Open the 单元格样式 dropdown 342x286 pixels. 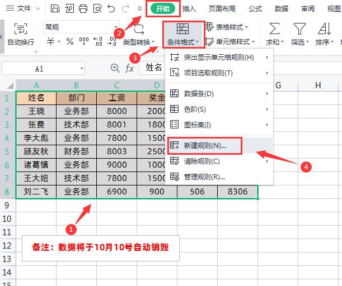point(230,41)
